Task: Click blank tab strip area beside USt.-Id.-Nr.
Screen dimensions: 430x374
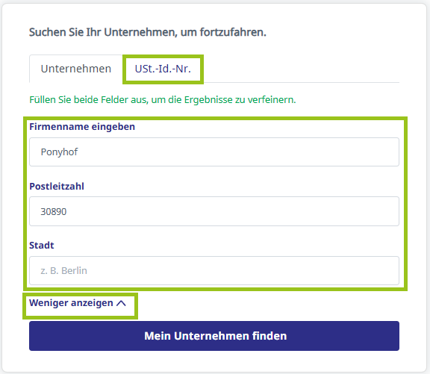Action: coord(301,69)
